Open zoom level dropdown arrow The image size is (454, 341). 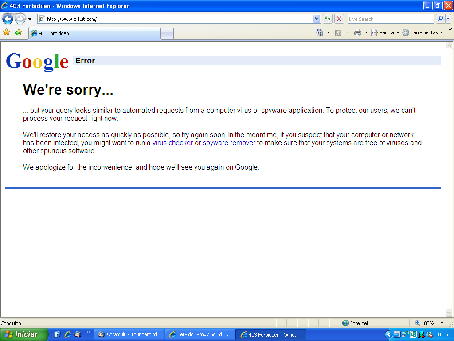coord(442,323)
